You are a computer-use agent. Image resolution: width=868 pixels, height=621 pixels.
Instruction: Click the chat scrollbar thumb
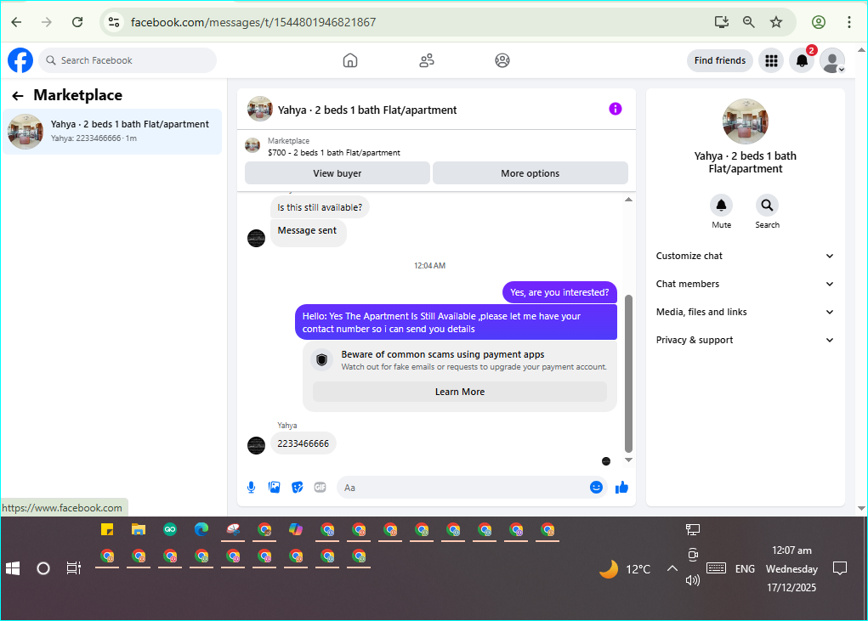[628, 374]
